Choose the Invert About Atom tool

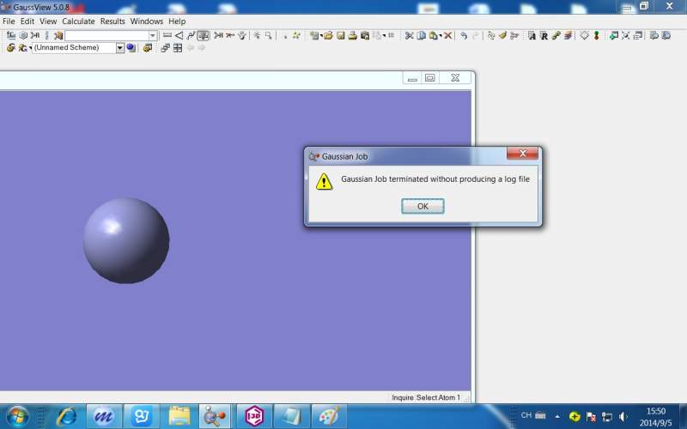(241, 35)
